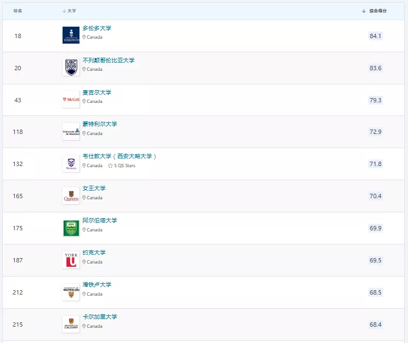This screenshot has width=408, height=343.
Task: Click the score 83.6
Action: coord(375,68)
